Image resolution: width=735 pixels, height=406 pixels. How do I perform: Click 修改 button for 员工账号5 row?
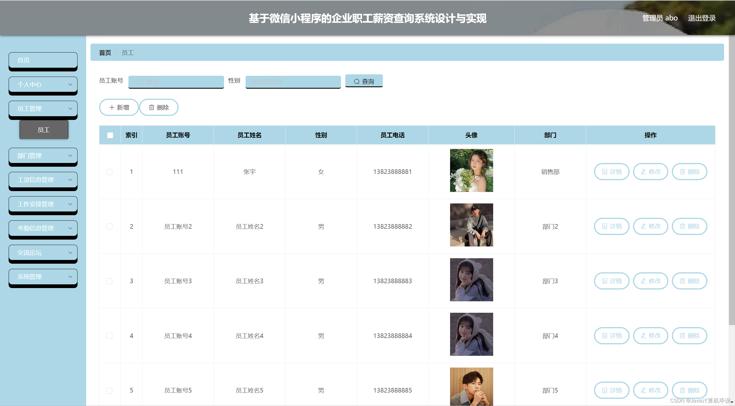(651, 390)
